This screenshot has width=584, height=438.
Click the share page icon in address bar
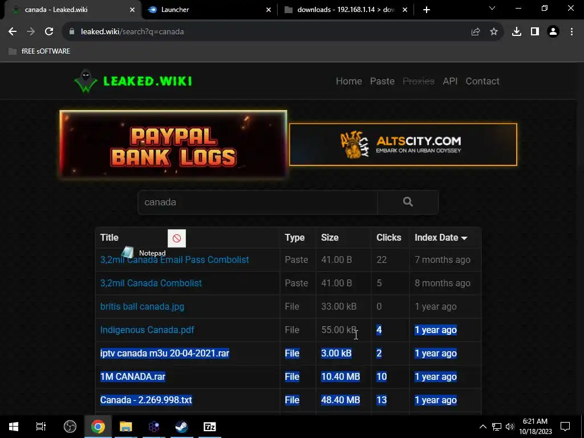coord(476,32)
